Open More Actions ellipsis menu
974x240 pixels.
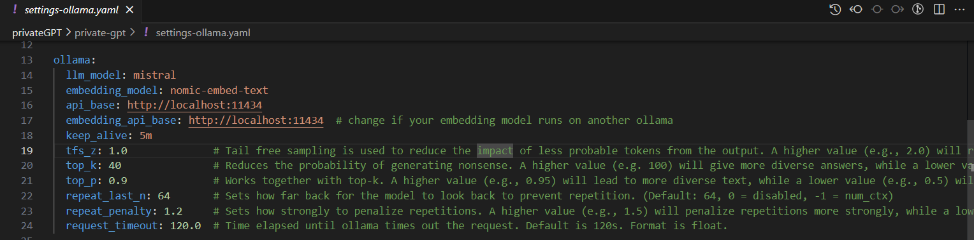click(959, 10)
